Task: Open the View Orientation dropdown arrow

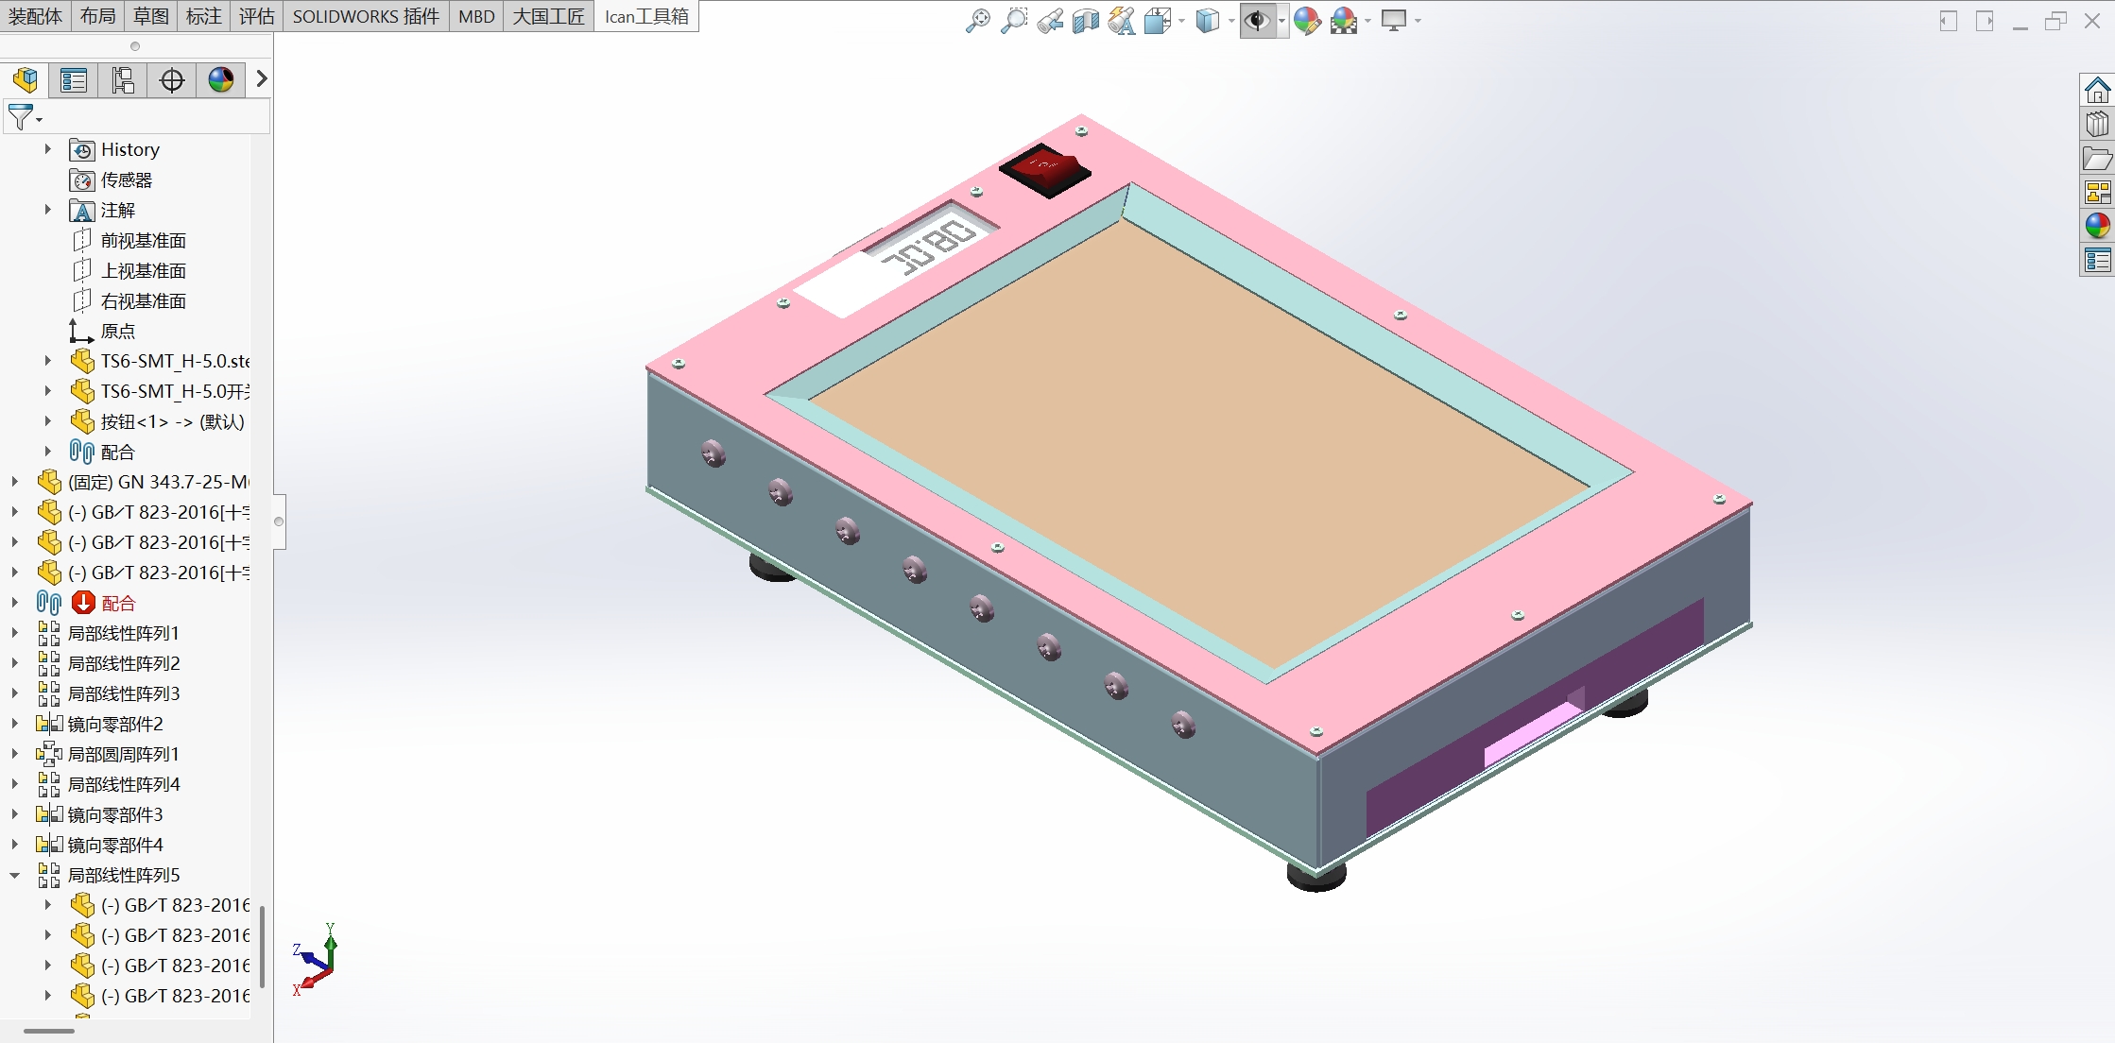Action: pos(1182,21)
